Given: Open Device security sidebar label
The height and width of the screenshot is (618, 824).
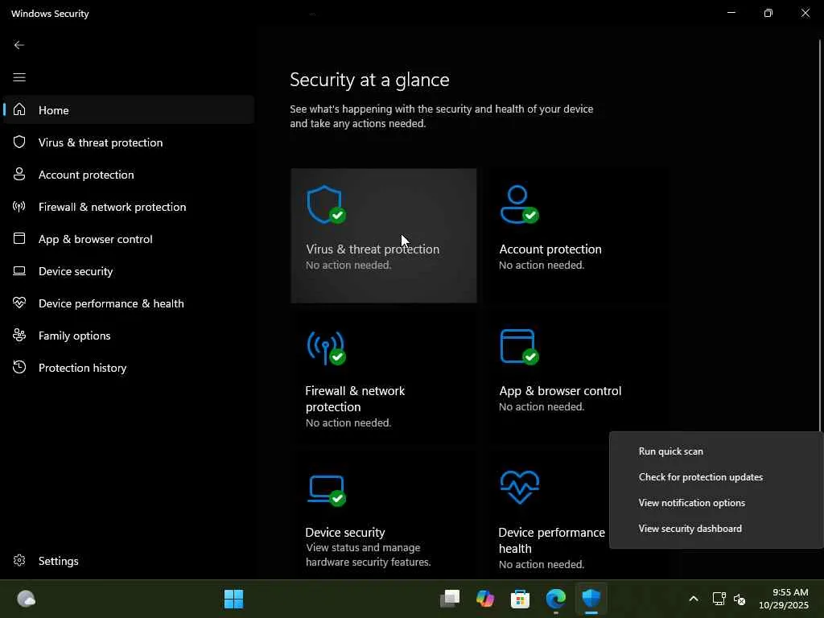Looking at the screenshot, I should (x=76, y=271).
